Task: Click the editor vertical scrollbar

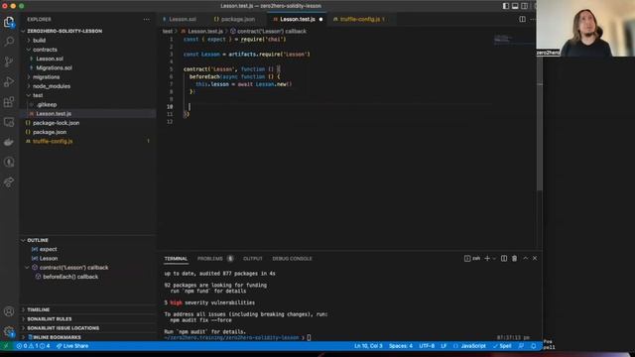Action: (x=540, y=123)
